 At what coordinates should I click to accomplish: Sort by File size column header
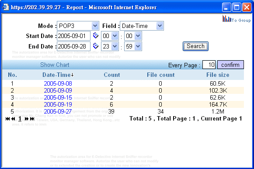click(218, 75)
